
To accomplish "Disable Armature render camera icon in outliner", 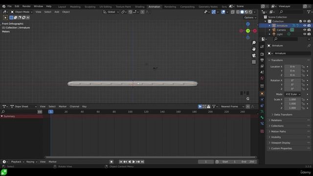I will pyautogui.click(x=309, y=25).
